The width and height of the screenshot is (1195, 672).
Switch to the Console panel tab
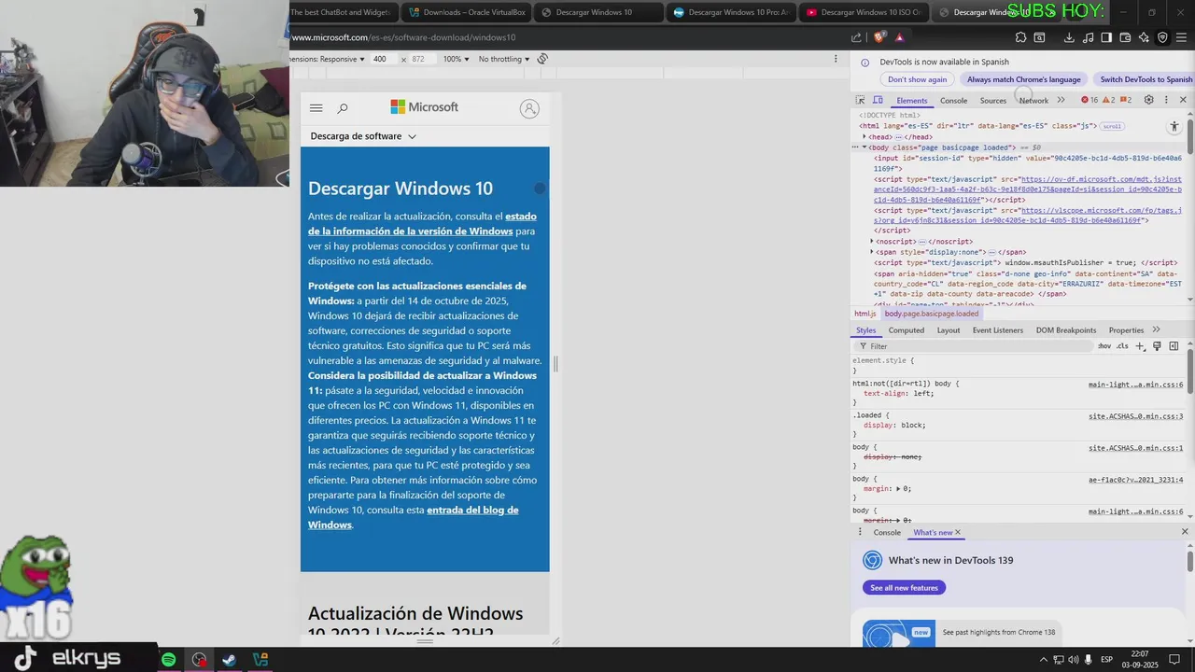953,101
